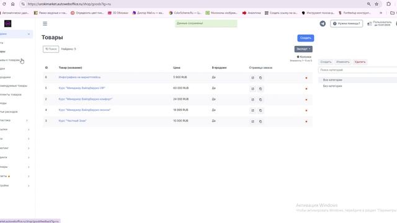
Task: Open order page for Менеджер Вайлдберриз эконом
Action: coord(252,110)
